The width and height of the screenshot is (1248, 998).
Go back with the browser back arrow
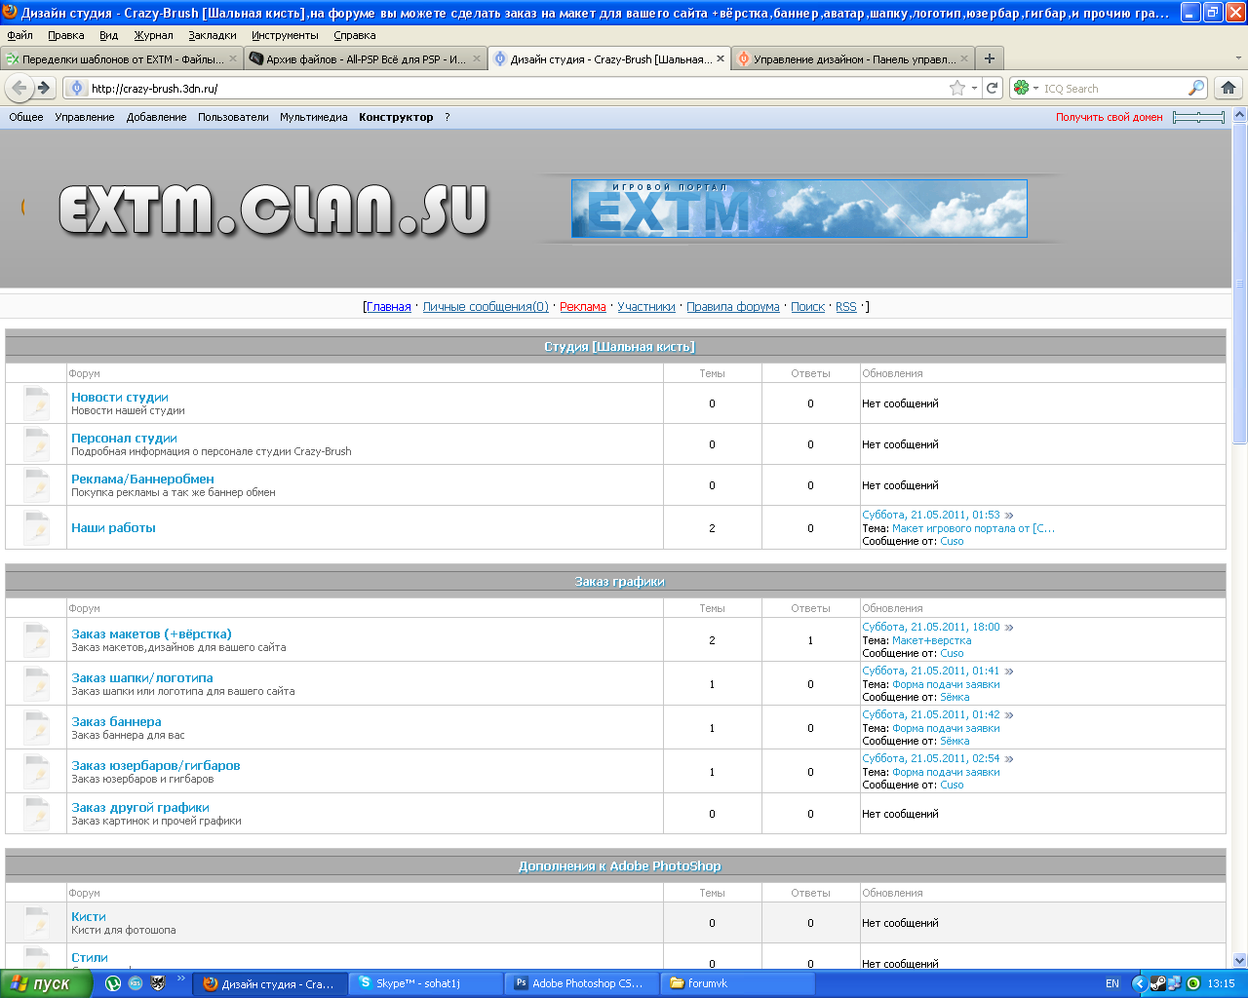point(18,88)
